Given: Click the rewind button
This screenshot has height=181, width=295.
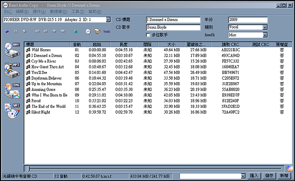Looking at the screenshot, I should click(46, 31).
